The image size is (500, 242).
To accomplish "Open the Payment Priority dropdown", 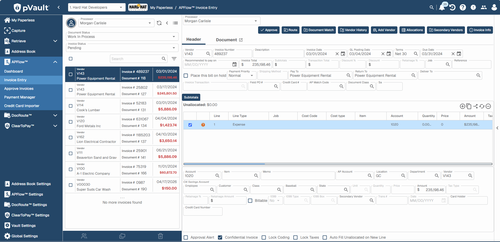I will coord(241,75).
